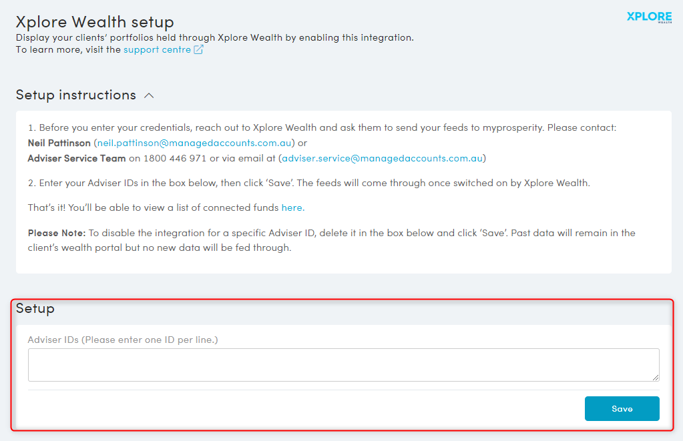683x441 pixels.
Task: Click the external link icon beside support centre
Action: 199,49
